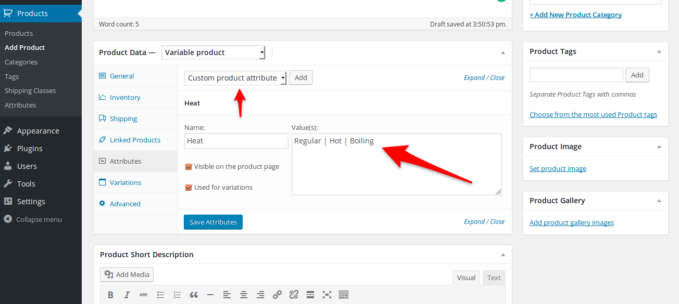Click the insert link chain icon
This screenshot has height=304, width=679.
point(277,295)
